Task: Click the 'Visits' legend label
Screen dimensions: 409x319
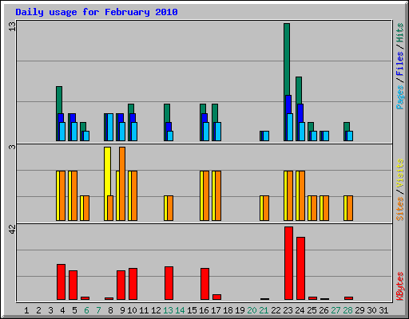Action: tap(399, 173)
